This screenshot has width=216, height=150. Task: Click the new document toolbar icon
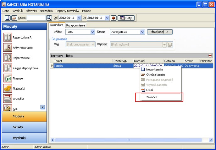8,18
